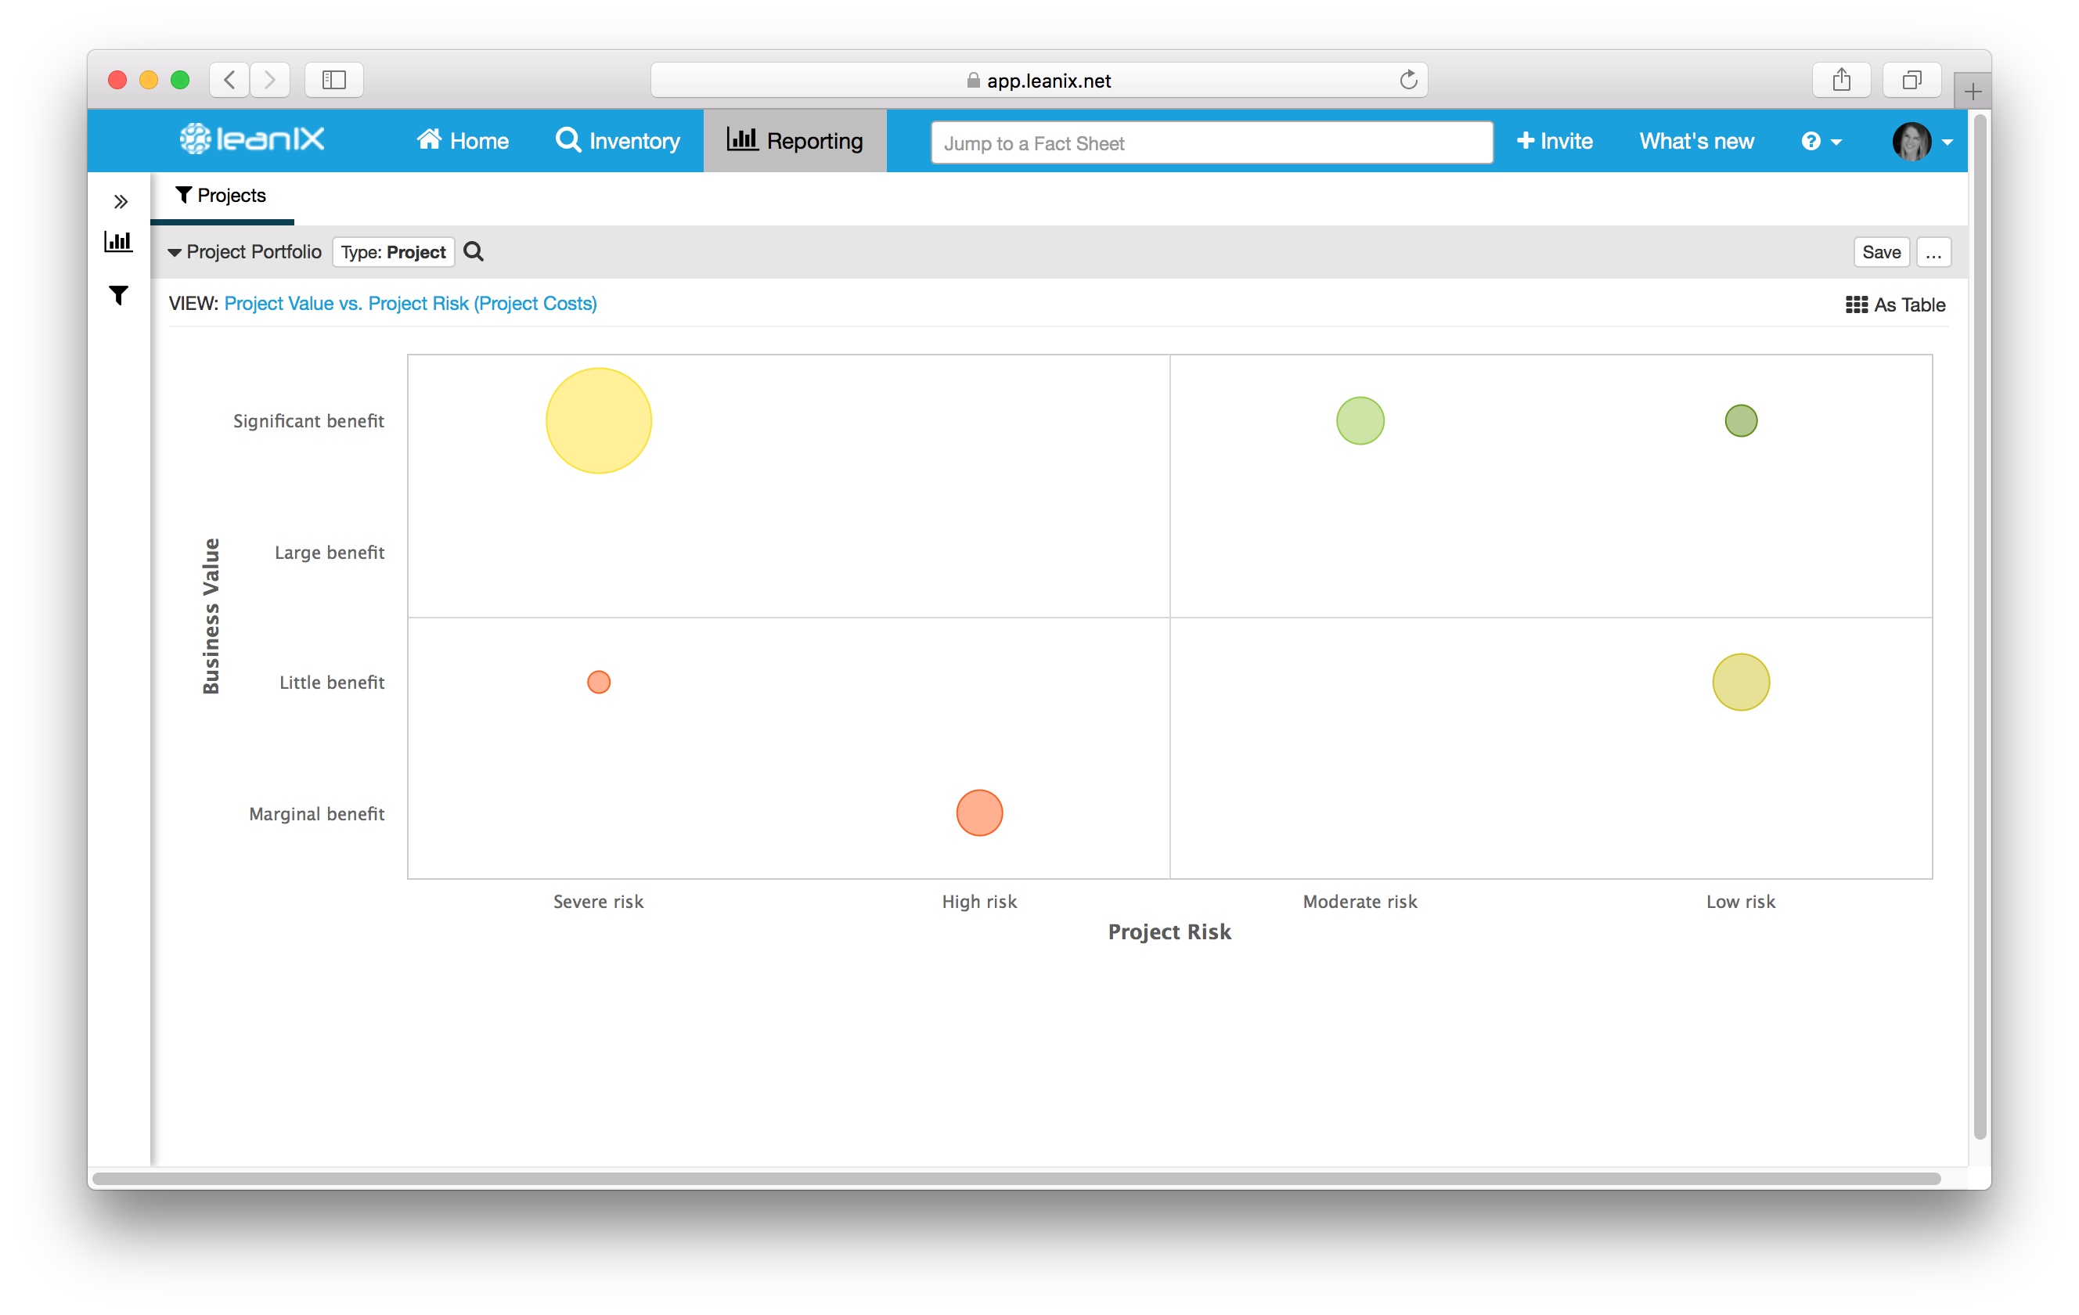
Task: Expand the Type: Project filter dropdown
Action: tap(394, 251)
